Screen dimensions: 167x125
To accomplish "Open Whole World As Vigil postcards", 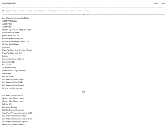I will [14, 71].
